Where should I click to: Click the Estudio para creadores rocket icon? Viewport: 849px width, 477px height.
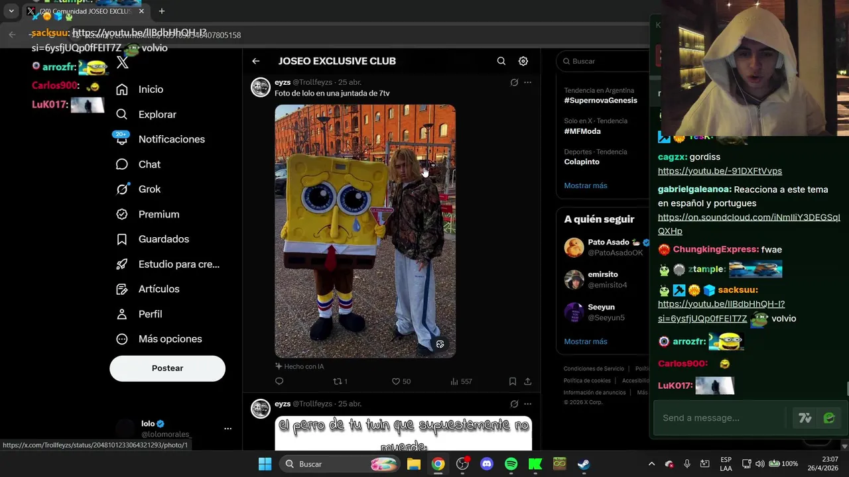(x=122, y=264)
